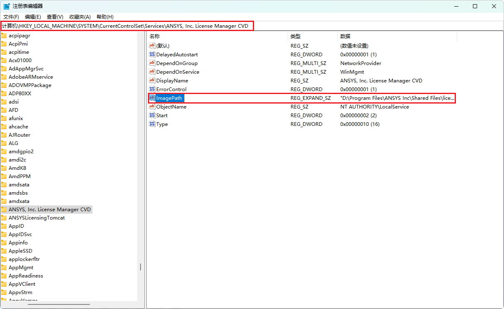Click the folder icon of AdobeARMservice
Image resolution: width=504 pixels, height=309 pixels.
click(4, 77)
